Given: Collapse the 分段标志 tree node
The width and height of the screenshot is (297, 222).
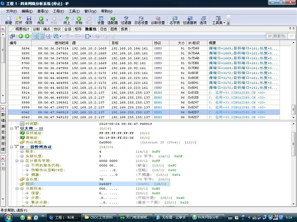Looking at the screenshot, I should click(x=17, y=188).
